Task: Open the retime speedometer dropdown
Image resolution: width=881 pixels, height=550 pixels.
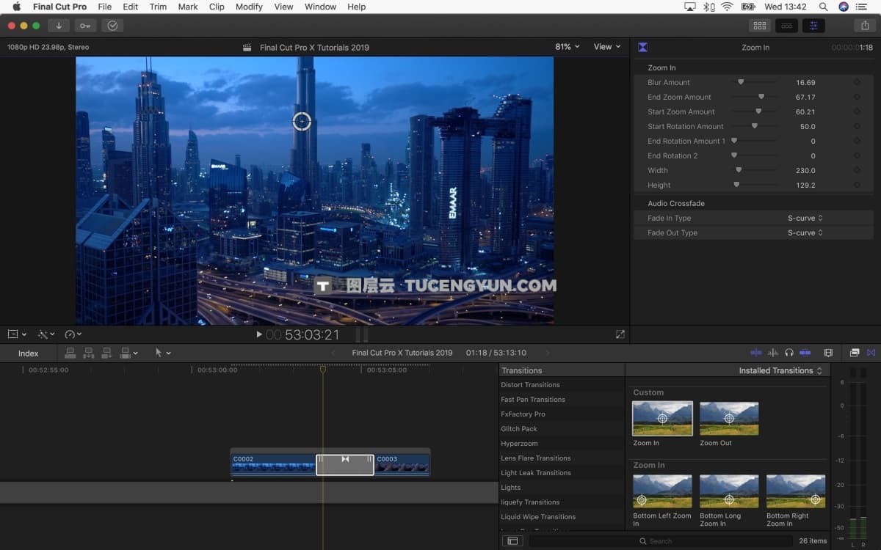Action: 73,334
